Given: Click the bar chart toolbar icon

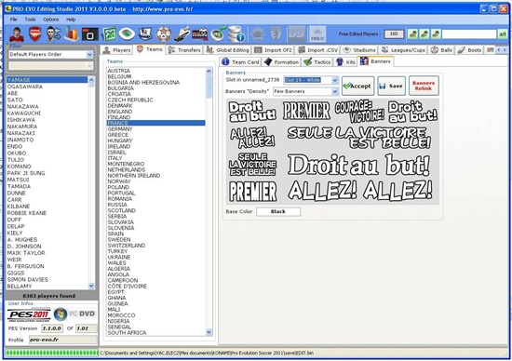Looking at the screenshot, I should 71,33.
